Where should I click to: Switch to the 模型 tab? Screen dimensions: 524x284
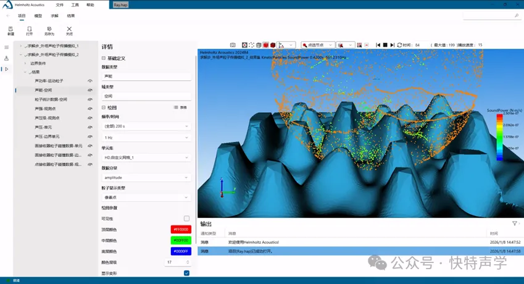(x=38, y=15)
